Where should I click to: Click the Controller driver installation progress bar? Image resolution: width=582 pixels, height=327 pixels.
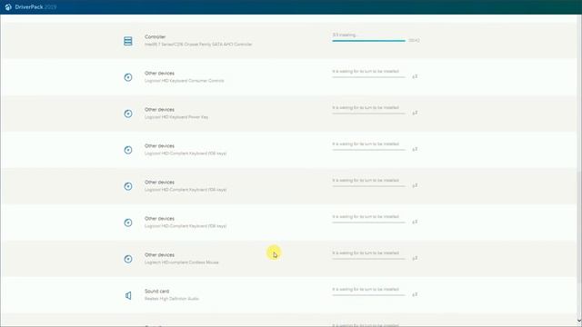tap(368, 40)
